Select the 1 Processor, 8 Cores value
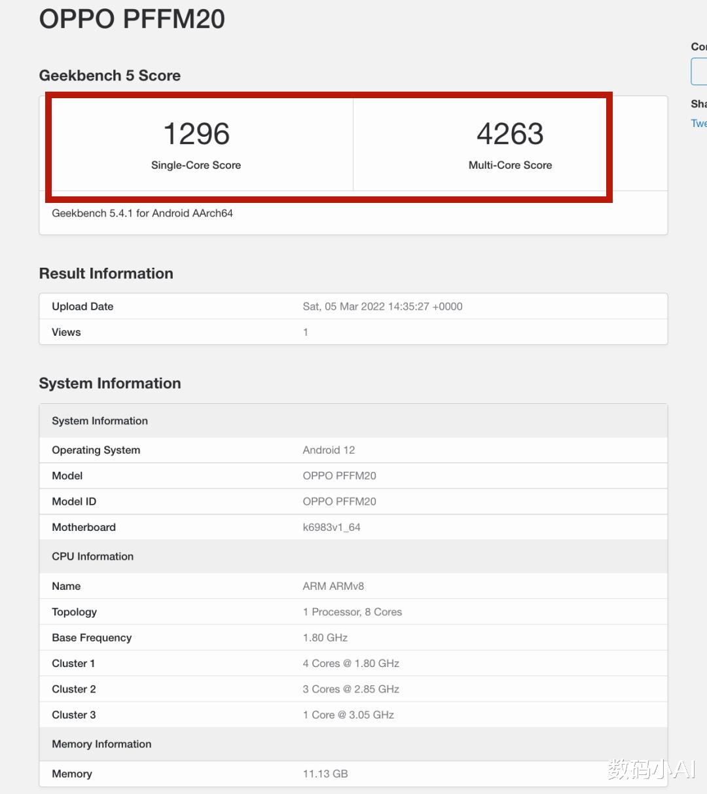Screen dimensions: 707x794 [x=352, y=612]
